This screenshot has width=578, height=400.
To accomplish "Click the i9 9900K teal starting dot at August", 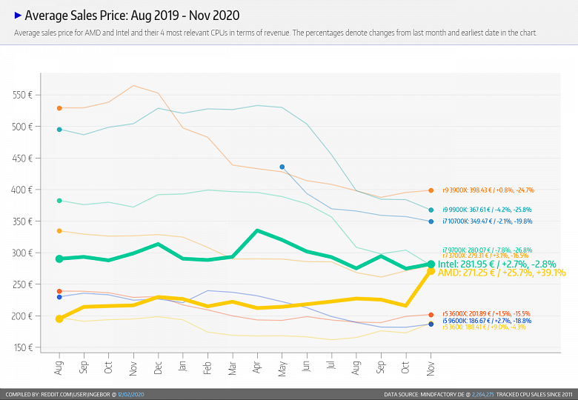I will 59,130.
